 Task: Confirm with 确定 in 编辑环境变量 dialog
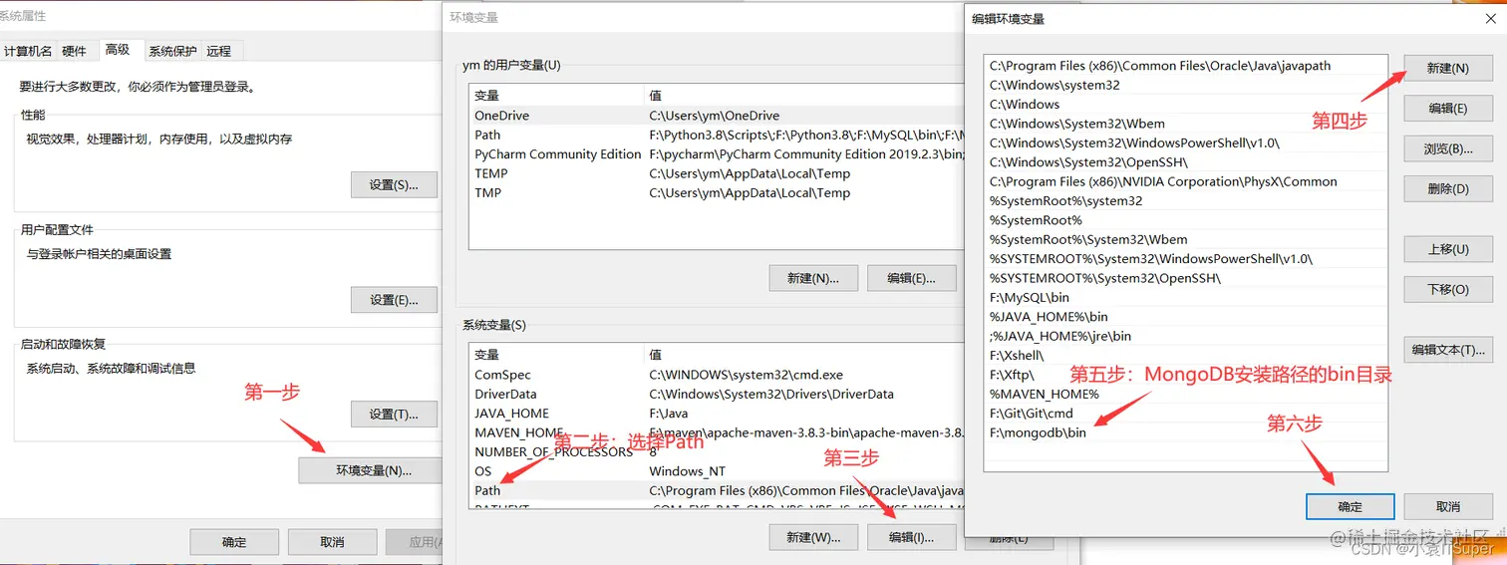[1350, 506]
